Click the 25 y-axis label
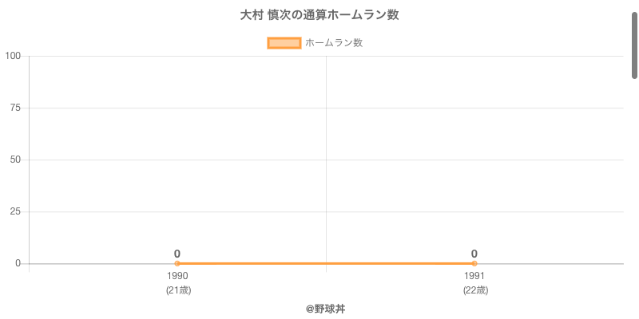The image size is (639, 319). [15, 211]
